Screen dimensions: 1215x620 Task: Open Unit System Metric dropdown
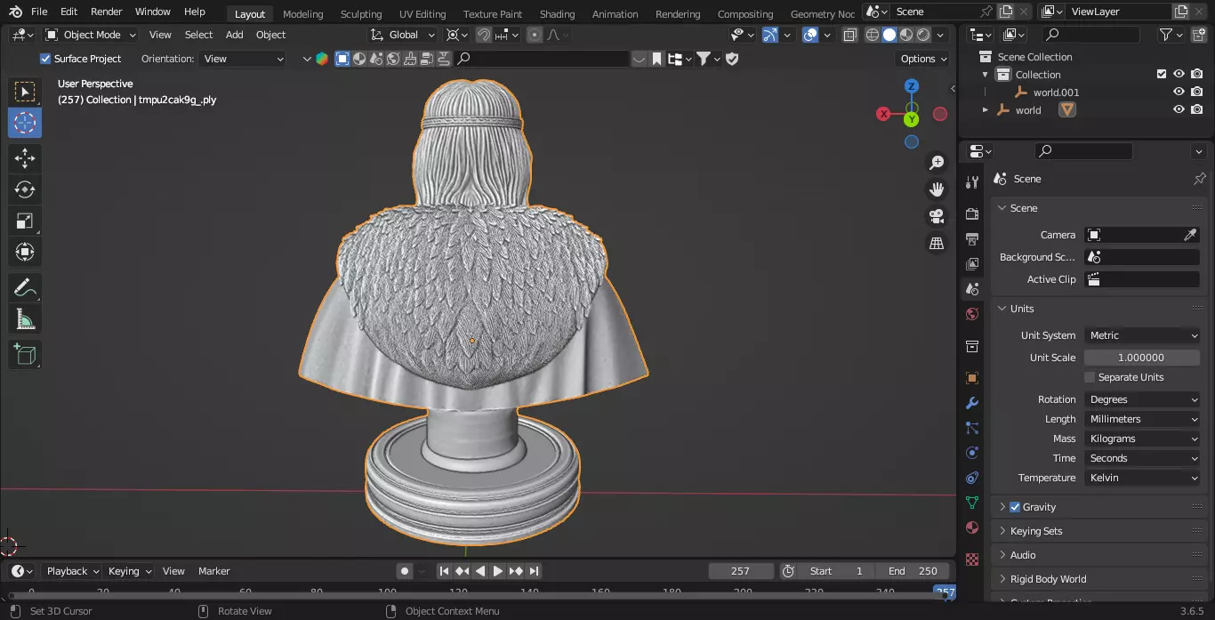[x=1143, y=335]
